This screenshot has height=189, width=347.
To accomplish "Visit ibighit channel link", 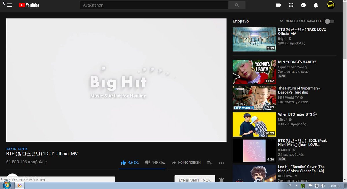I will [x=283, y=39].
